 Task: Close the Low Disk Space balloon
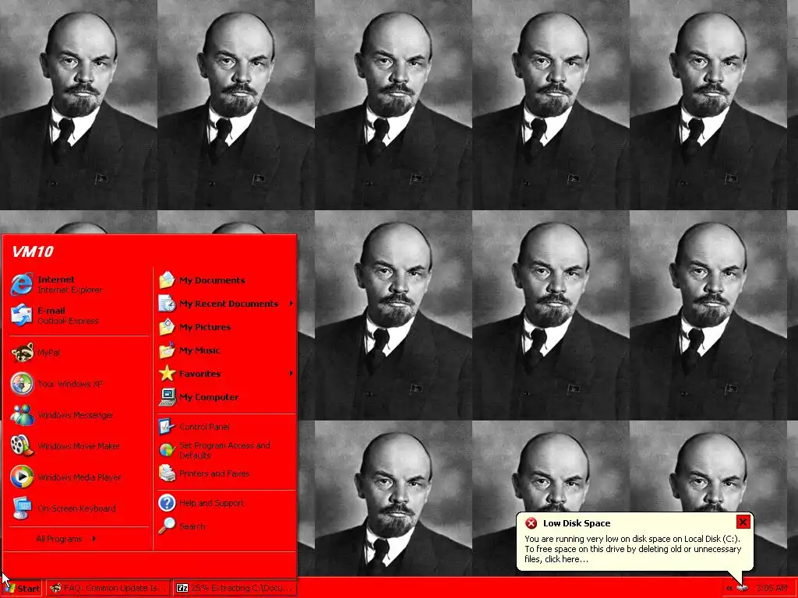[x=743, y=522]
